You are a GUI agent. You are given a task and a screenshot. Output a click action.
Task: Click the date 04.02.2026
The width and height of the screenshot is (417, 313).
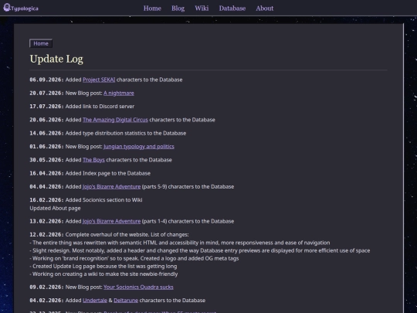click(46, 300)
